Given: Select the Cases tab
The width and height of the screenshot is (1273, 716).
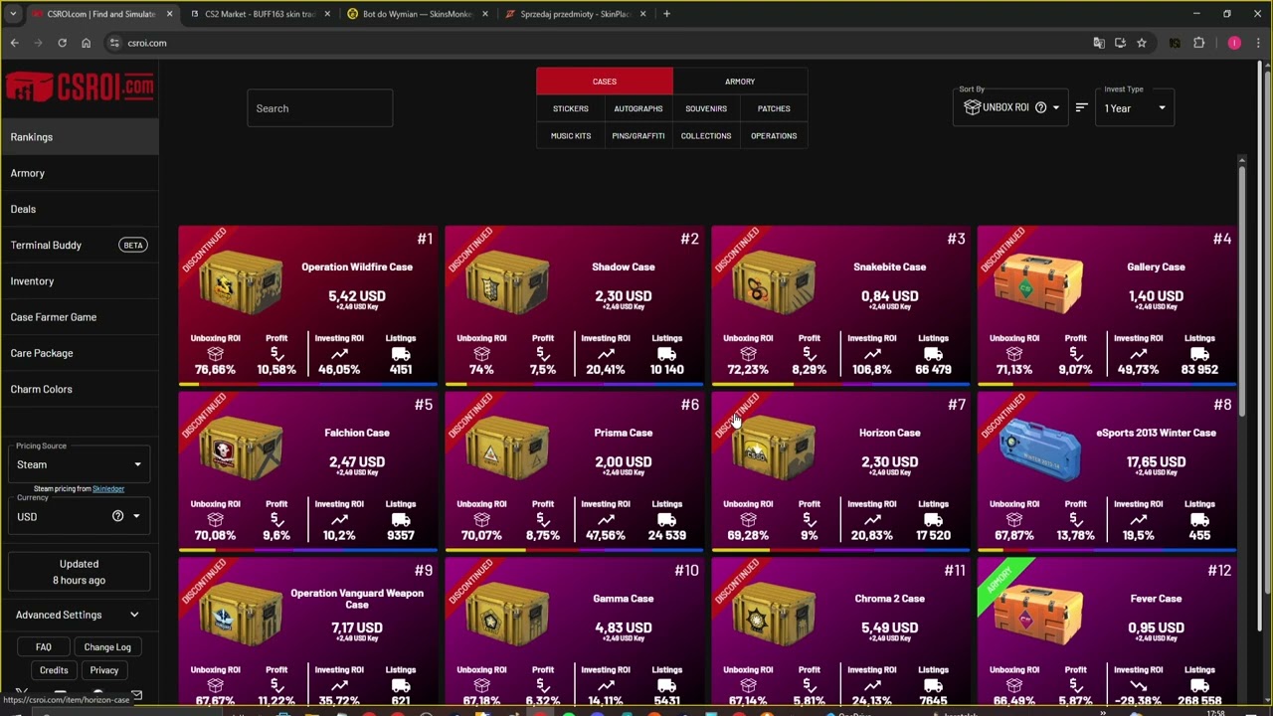Looking at the screenshot, I should click(x=605, y=82).
